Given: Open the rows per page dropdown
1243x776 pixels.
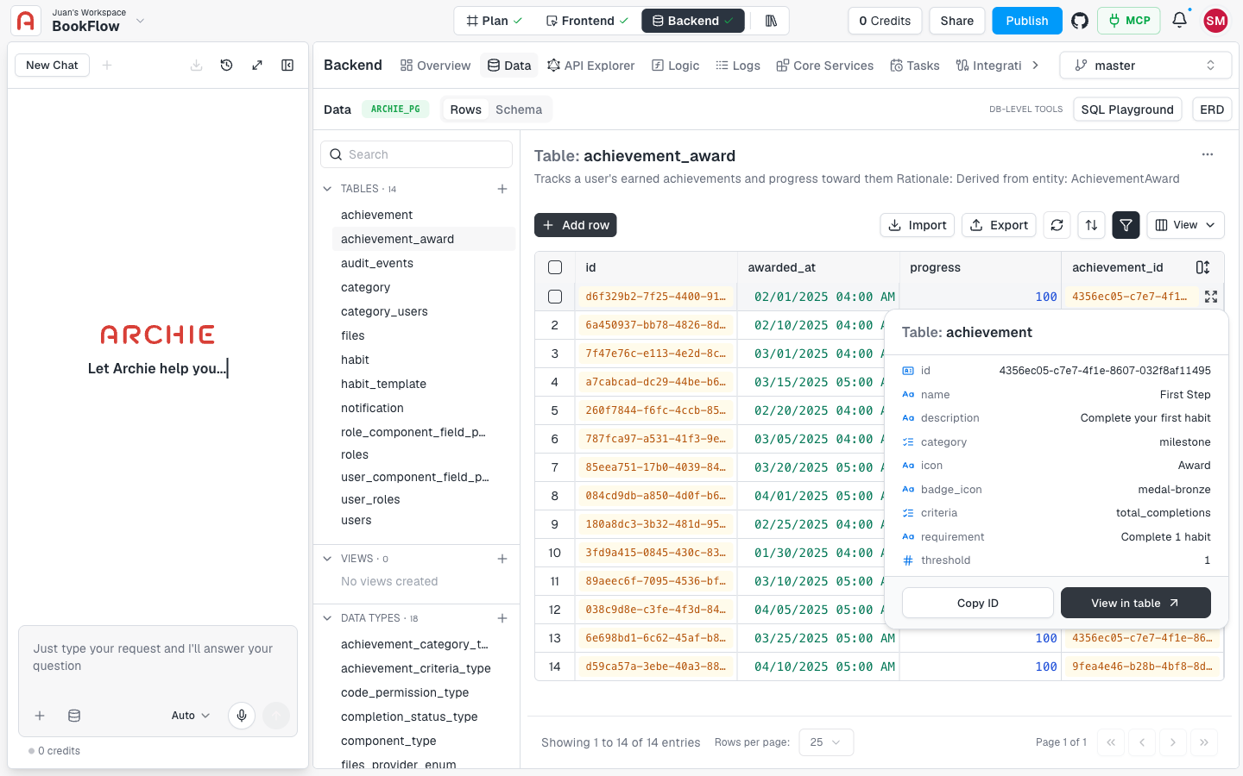Looking at the screenshot, I should point(826,742).
